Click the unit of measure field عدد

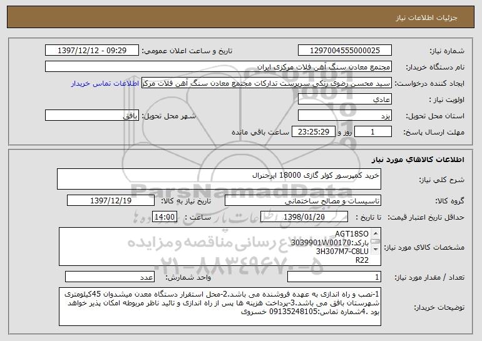pos(110,277)
